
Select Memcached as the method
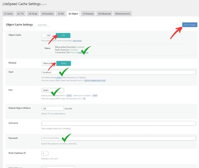tap(49, 63)
